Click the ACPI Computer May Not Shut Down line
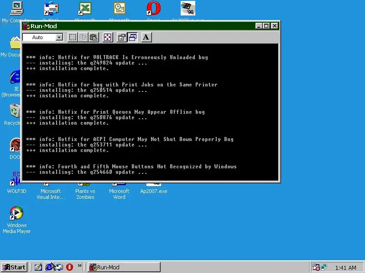Viewport: 365px width, 273px height. tap(130, 139)
